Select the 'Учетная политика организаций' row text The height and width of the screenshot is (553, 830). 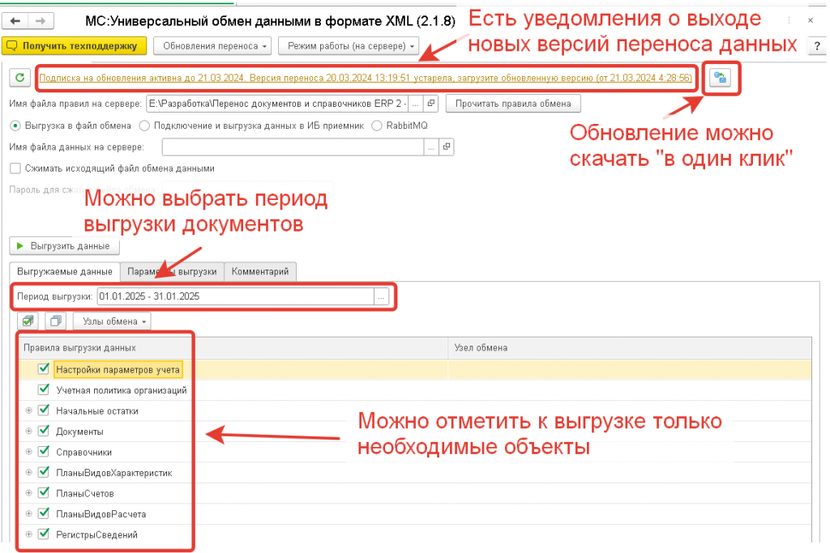tap(122, 390)
